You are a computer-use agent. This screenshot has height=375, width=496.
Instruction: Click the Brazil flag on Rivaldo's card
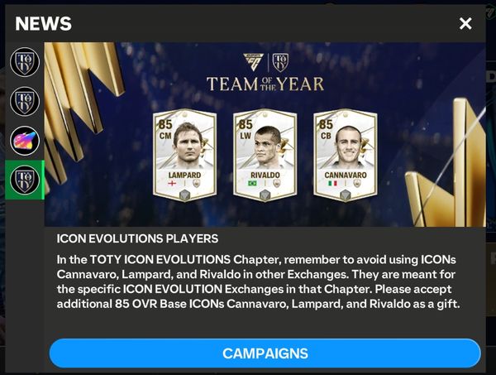252,183
